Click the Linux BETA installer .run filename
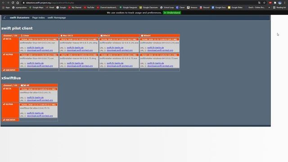This screenshot has height=162, width=288. pyautogui.click(x=37, y=43)
